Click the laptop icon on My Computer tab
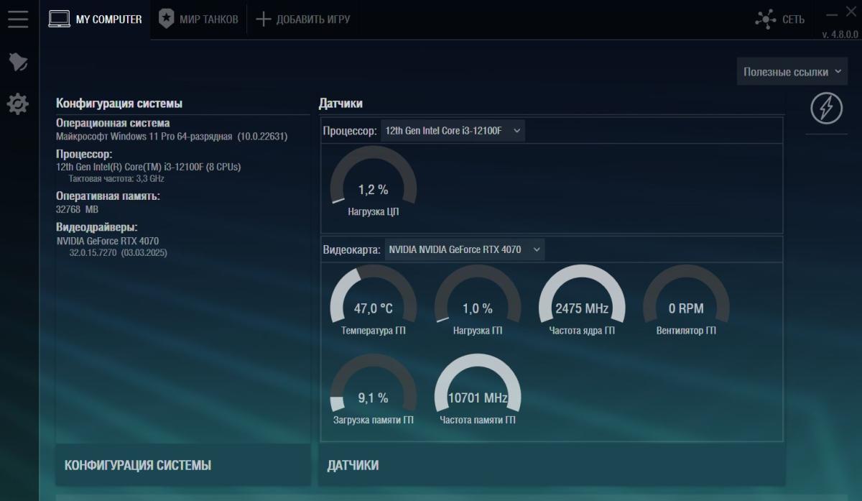This screenshot has width=862, height=501. (x=59, y=19)
